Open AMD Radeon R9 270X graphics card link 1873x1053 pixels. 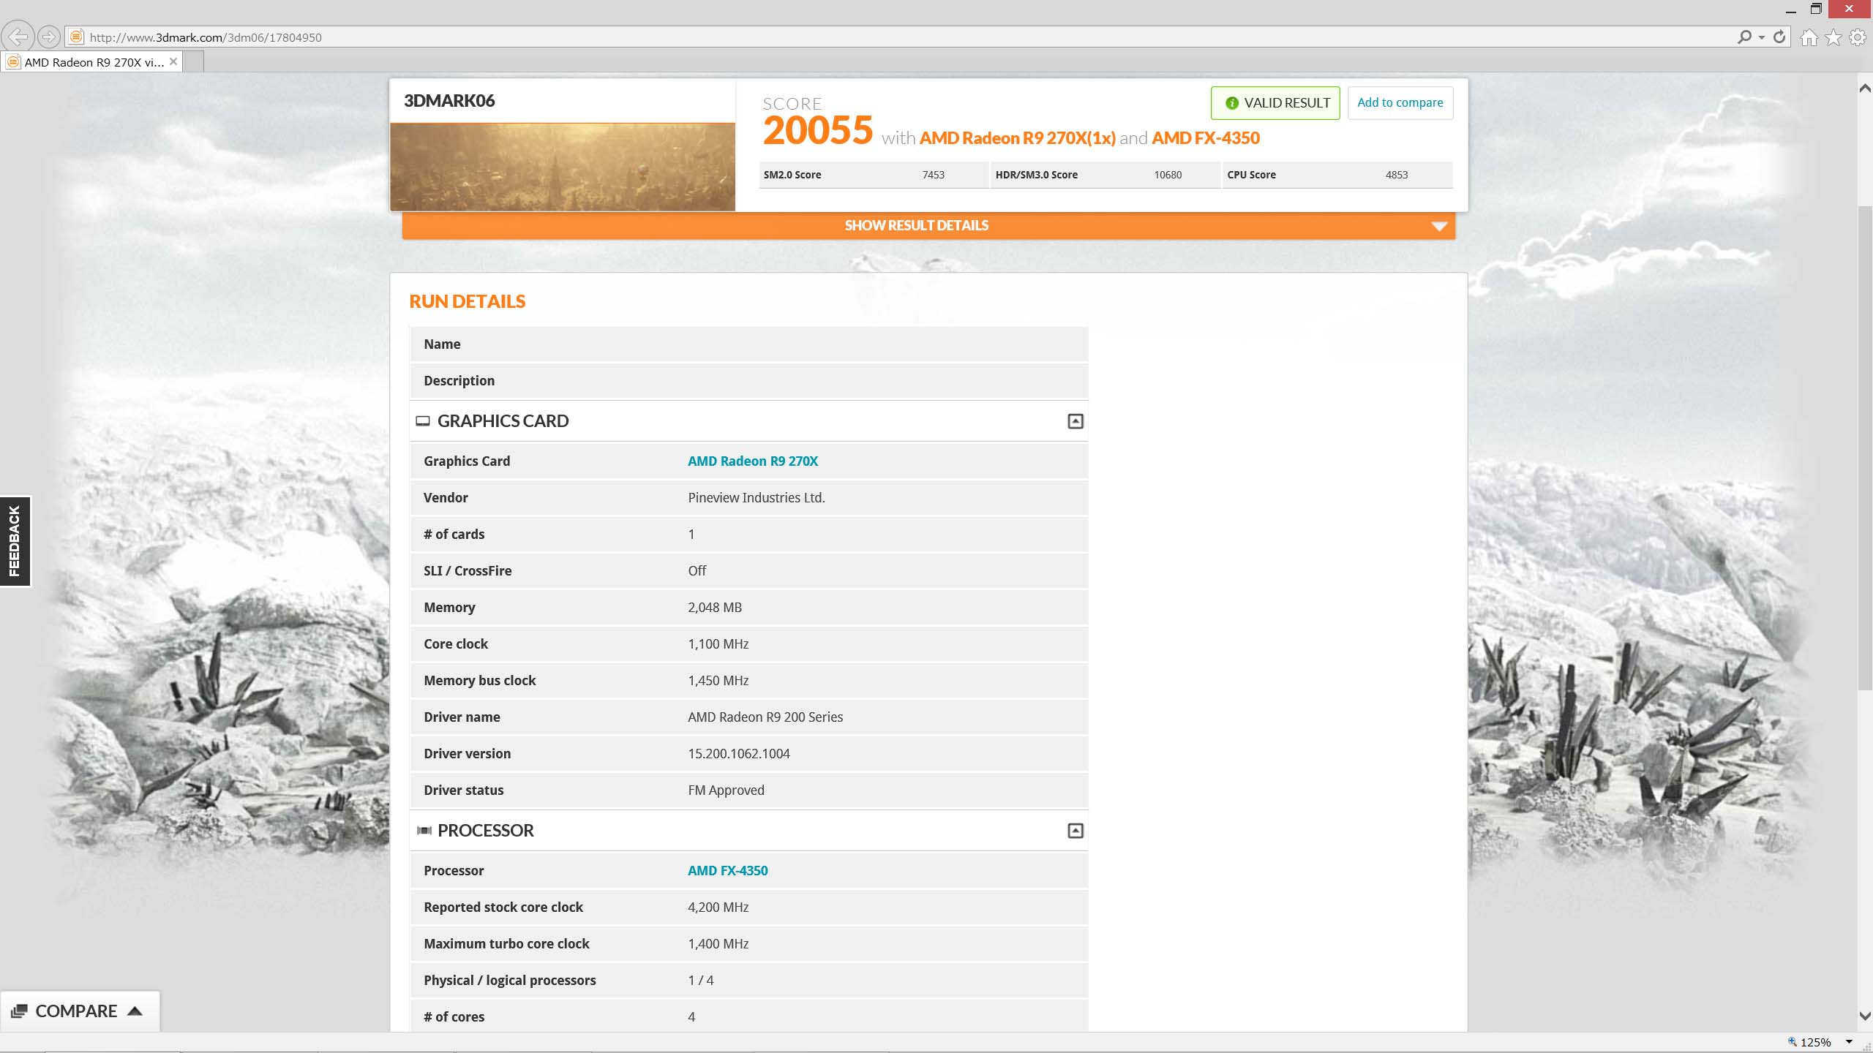(753, 461)
